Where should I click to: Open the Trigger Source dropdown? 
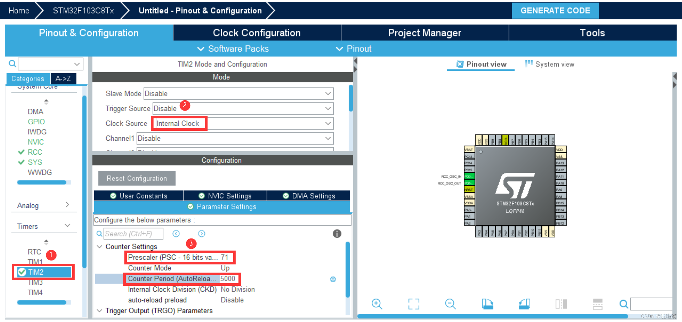pyautogui.click(x=243, y=108)
